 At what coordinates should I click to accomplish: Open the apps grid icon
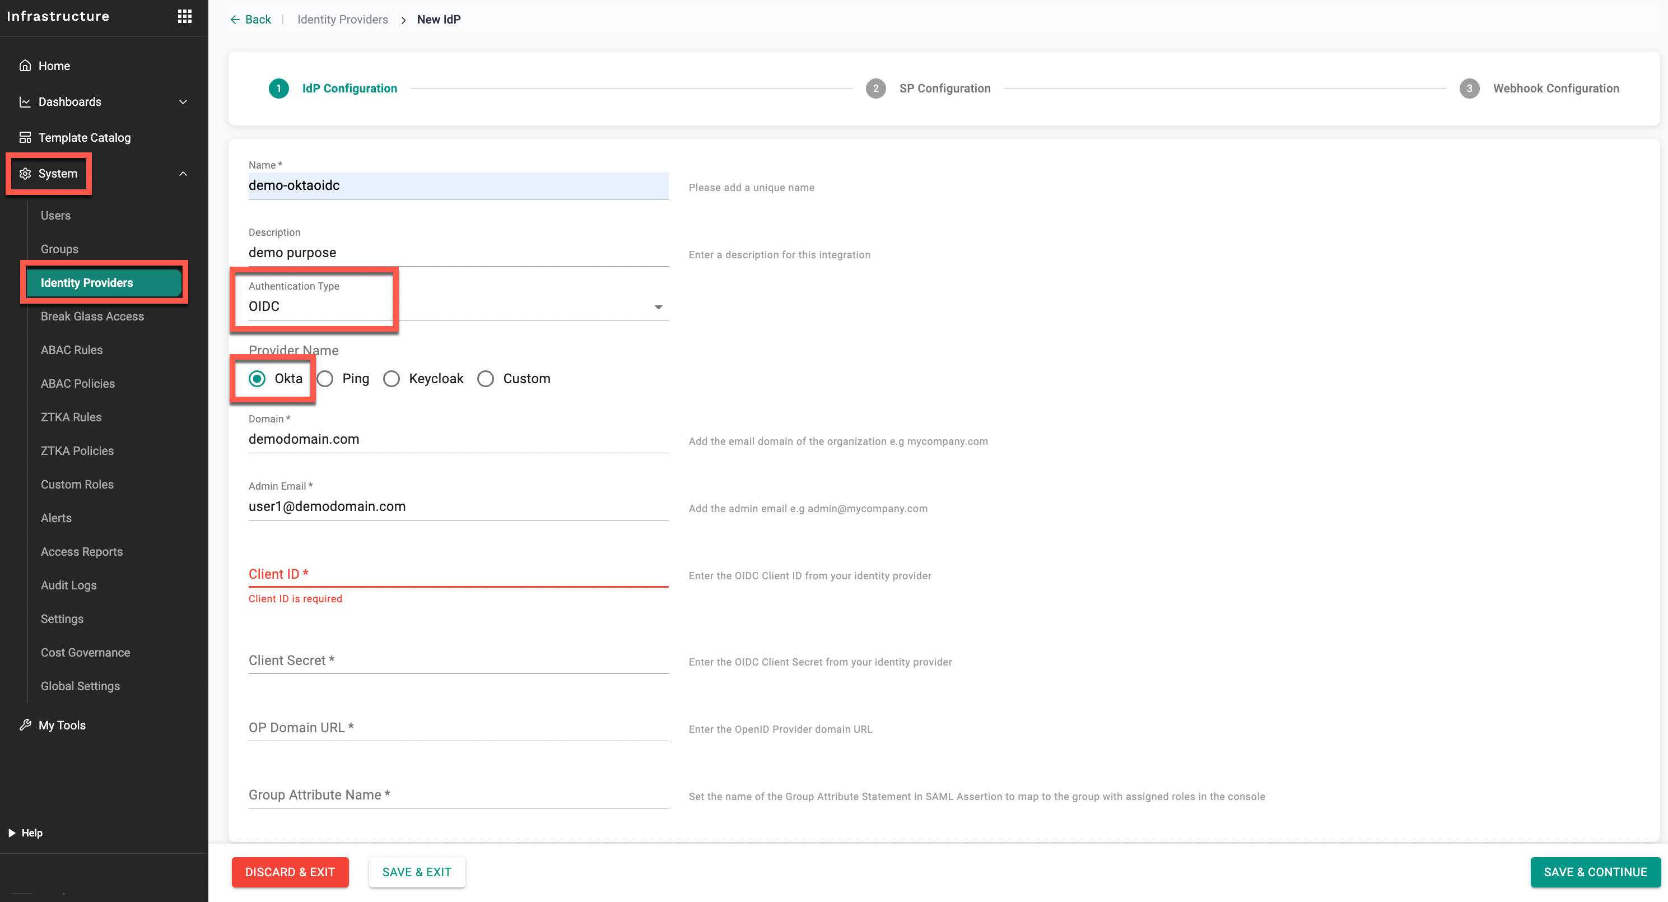(184, 16)
